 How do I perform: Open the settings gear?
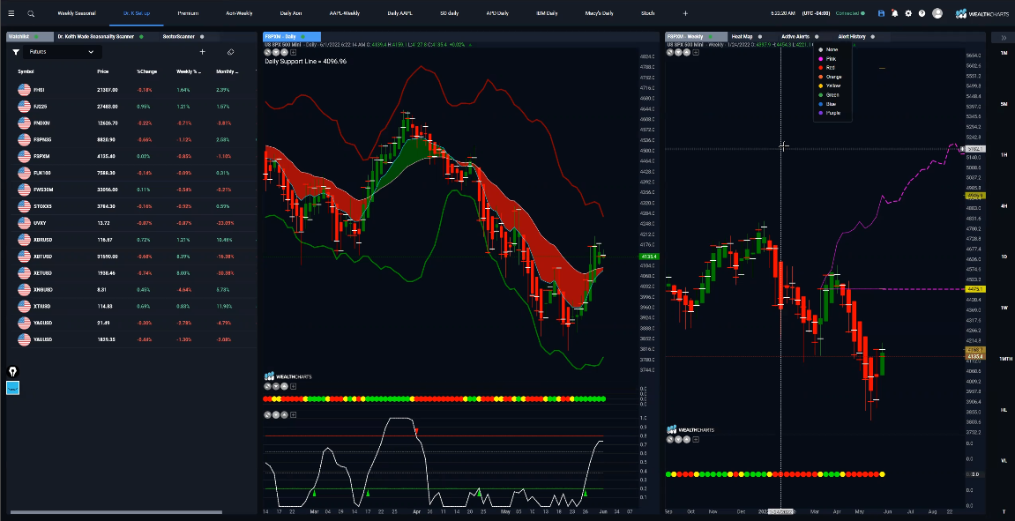pos(908,13)
